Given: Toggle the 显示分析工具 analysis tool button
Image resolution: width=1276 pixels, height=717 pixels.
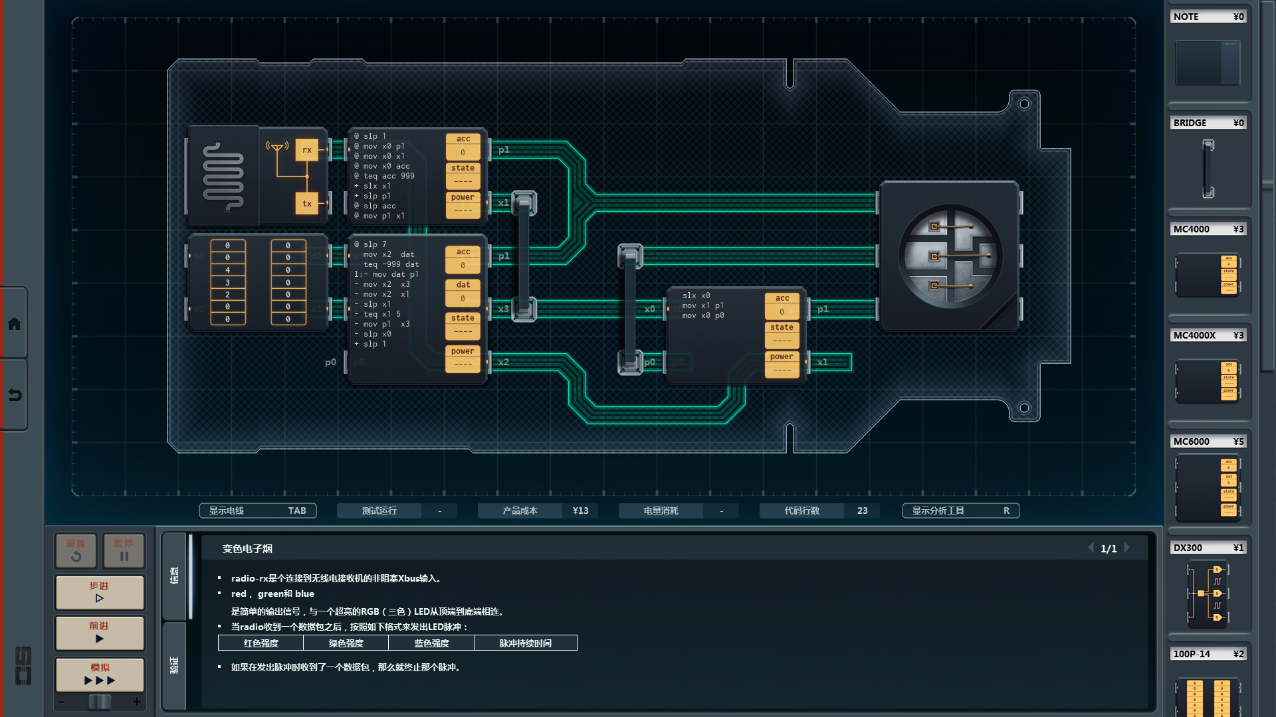Looking at the screenshot, I should (960, 511).
